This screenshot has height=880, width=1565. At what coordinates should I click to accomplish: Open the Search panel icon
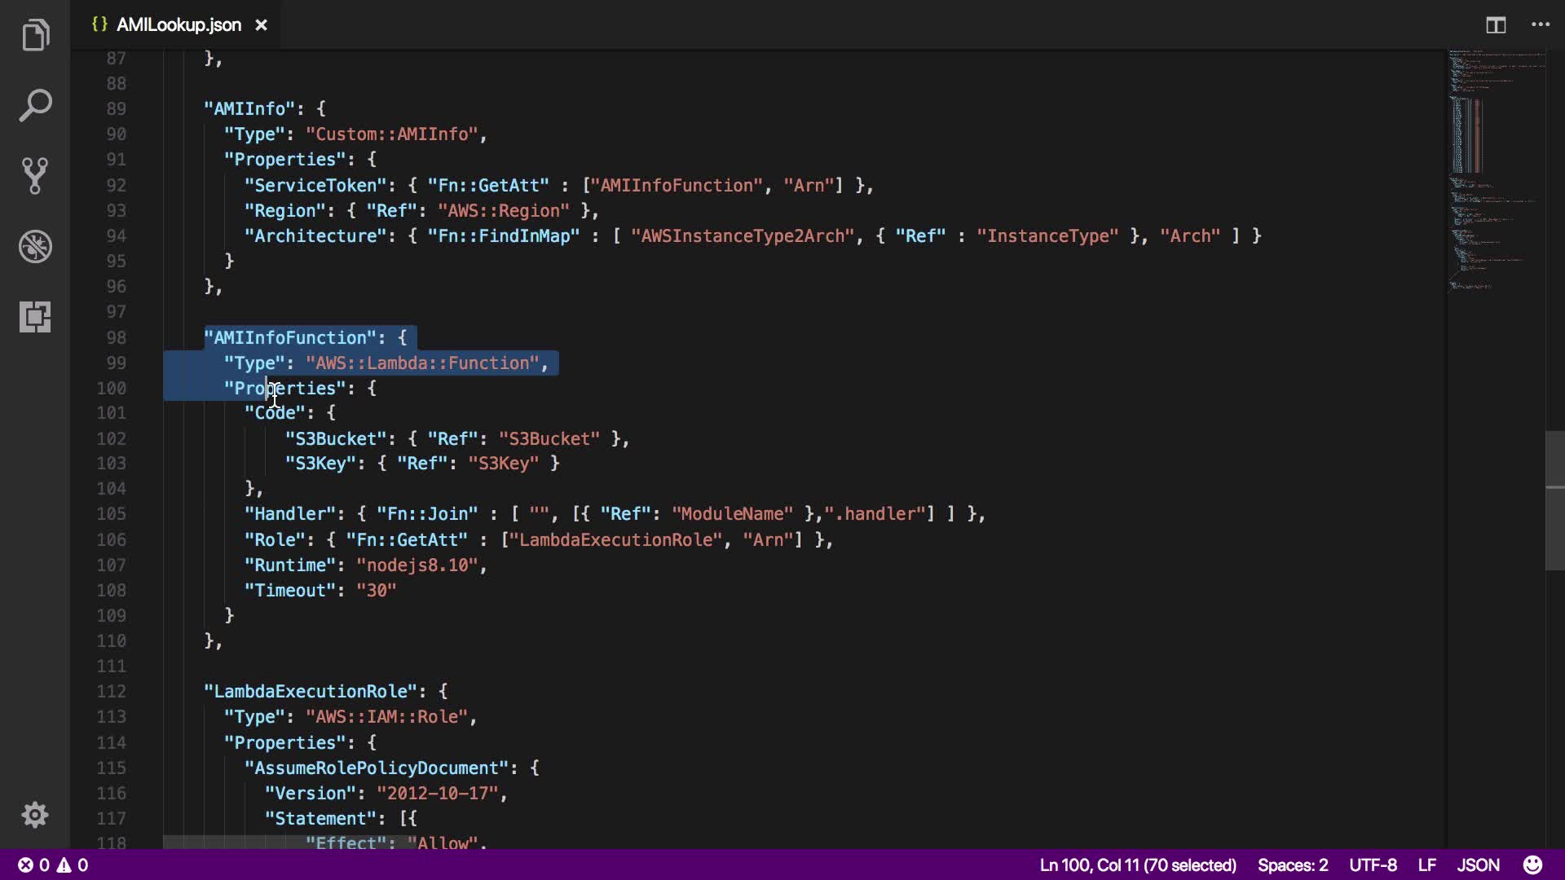point(35,106)
